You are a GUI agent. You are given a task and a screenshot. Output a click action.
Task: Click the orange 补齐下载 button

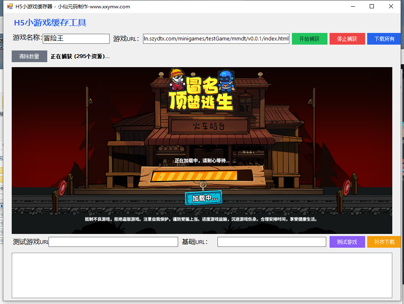[x=384, y=241]
